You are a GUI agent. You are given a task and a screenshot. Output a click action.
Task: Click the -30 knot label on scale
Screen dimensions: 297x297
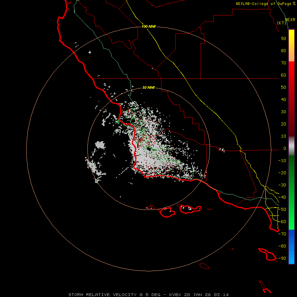click(282, 185)
